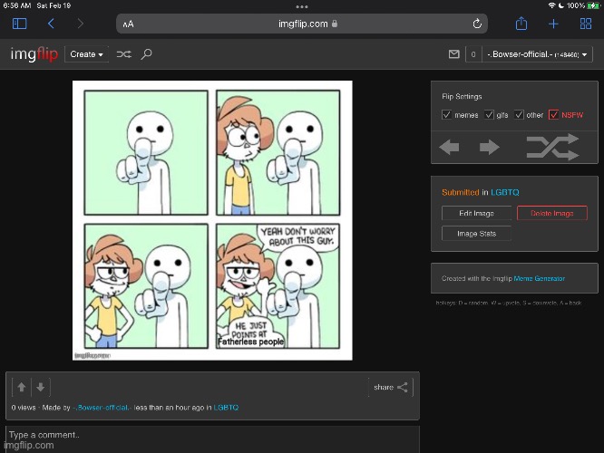The image size is (604, 453).
Task: Open the three-dot multitasking menu
Action: [302, 6]
